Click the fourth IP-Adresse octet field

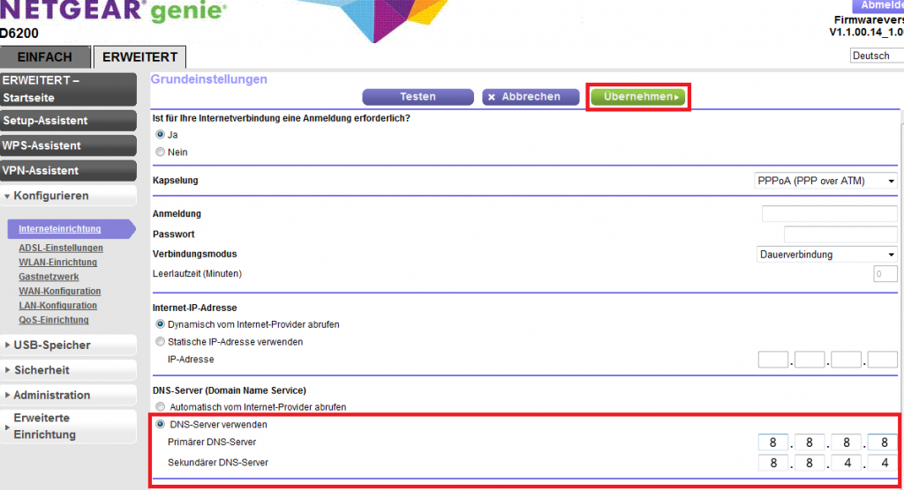pyautogui.click(x=883, y=360)
